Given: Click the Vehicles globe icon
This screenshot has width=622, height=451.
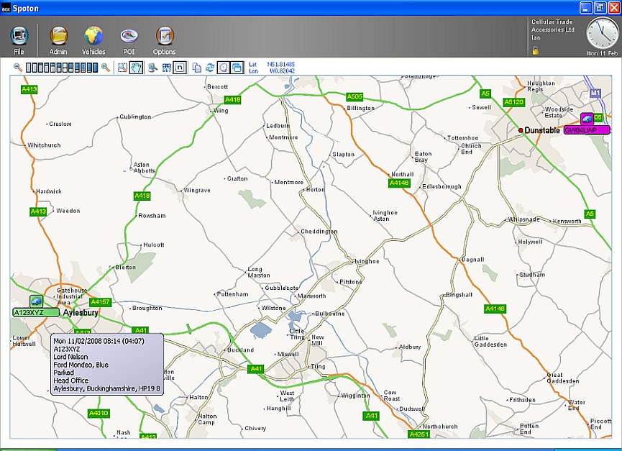Looking at the screenshot, I should (93, 37).
